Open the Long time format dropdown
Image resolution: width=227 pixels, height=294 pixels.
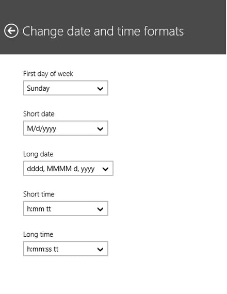point(66,249)
